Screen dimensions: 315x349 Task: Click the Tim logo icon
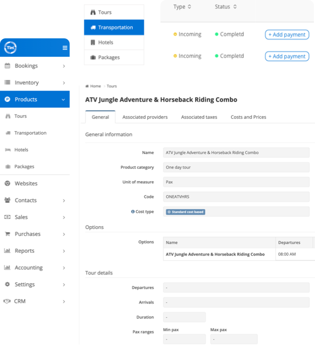coord(10,48)
